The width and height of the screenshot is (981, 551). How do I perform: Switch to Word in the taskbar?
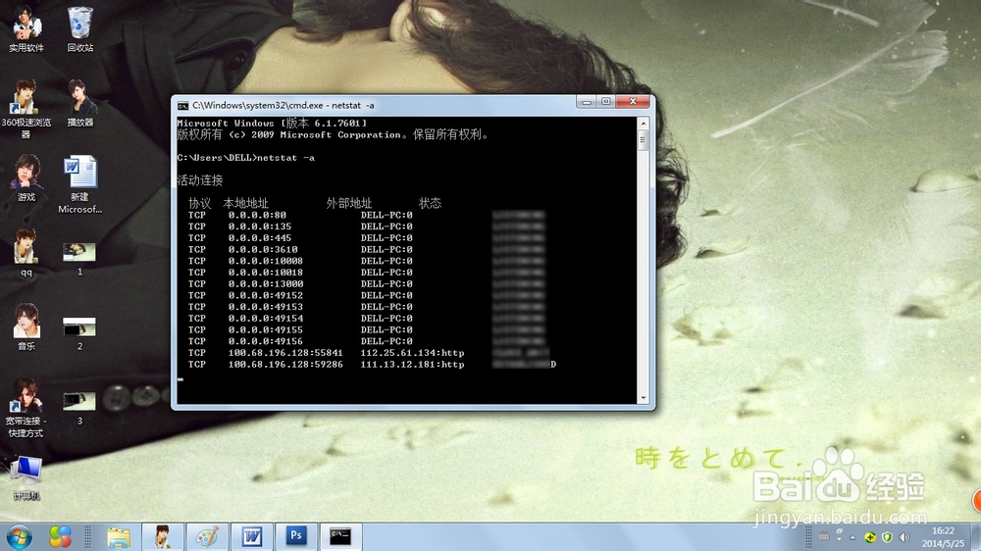click(x=252, y=536)
